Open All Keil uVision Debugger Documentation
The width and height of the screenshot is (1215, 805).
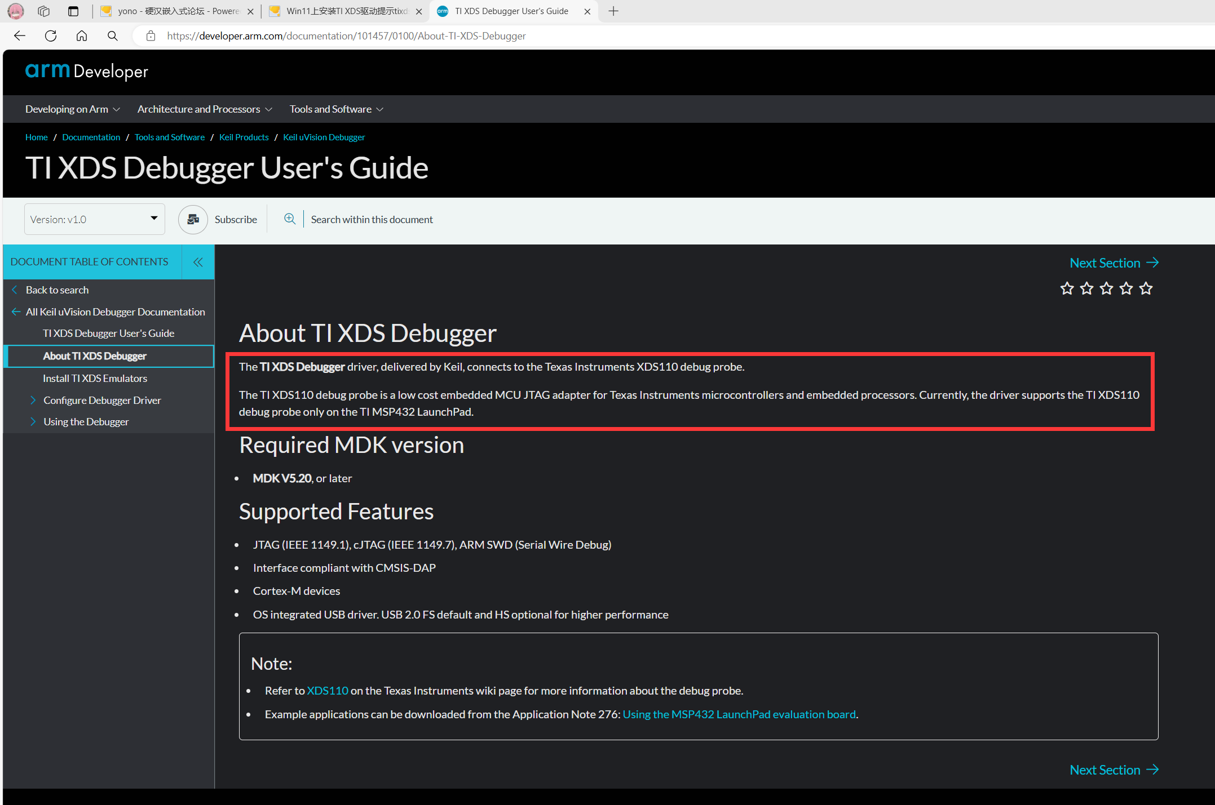tap(116, 312)
